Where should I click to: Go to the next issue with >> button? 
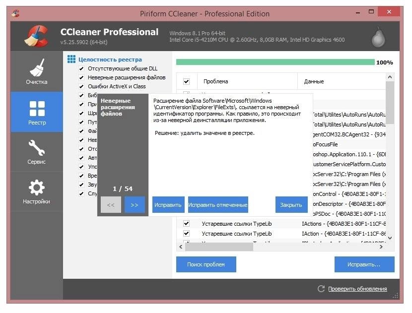pos(135,205)
